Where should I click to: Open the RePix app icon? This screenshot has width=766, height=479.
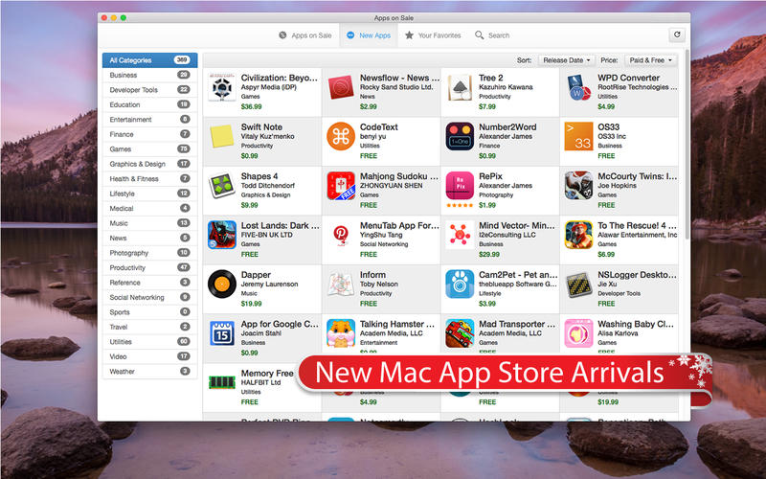460,187
